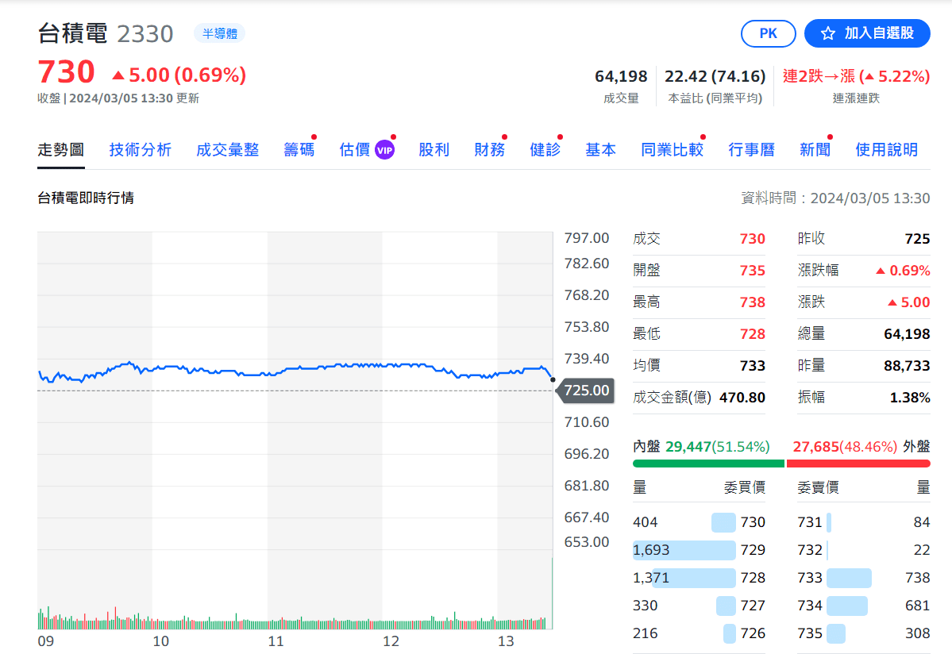Open the 健診 tab

coord(545,150)
